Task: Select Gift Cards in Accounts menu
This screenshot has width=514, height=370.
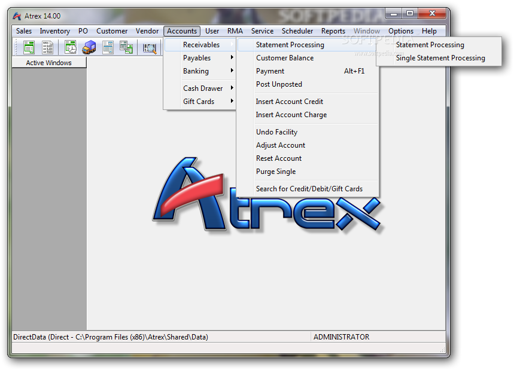Action: (200, 101)
